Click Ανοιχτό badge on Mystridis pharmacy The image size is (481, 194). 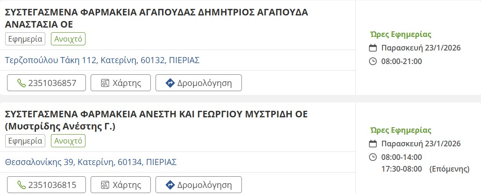click(x=68, y=141)
